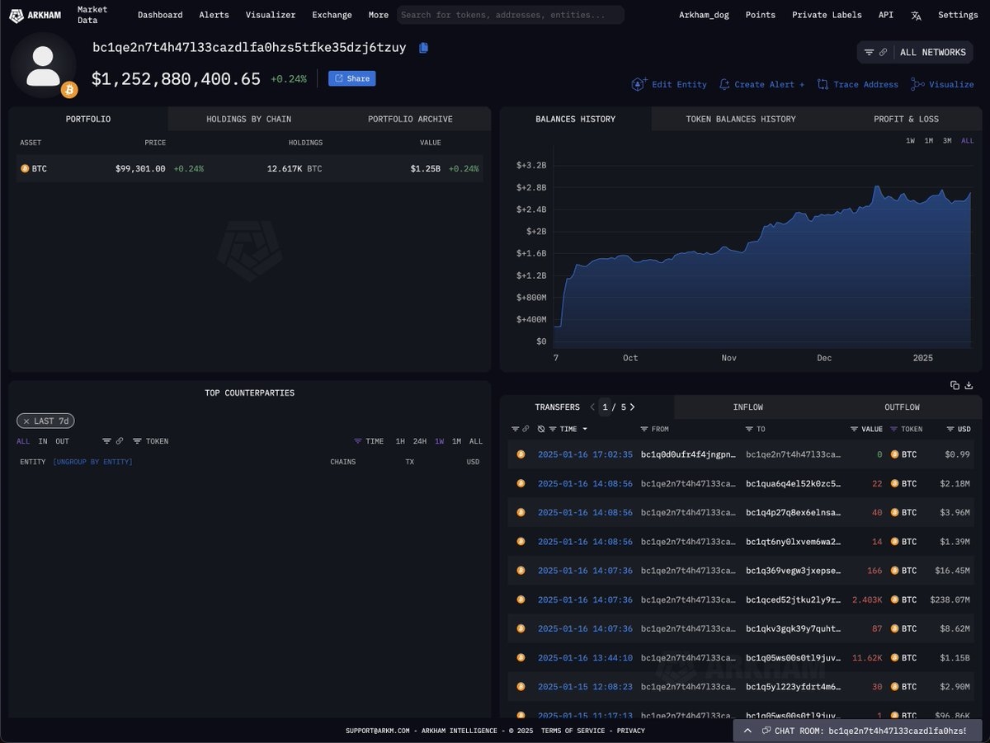Image resolution: width=990 pixels, height=743 pixels.
Task: Copy transfers table using copy icon
Action: click(x=955, y=385)
